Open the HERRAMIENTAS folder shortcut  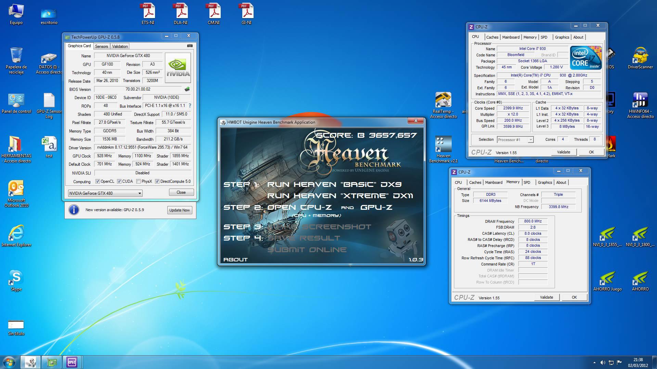tap(16, 149)
